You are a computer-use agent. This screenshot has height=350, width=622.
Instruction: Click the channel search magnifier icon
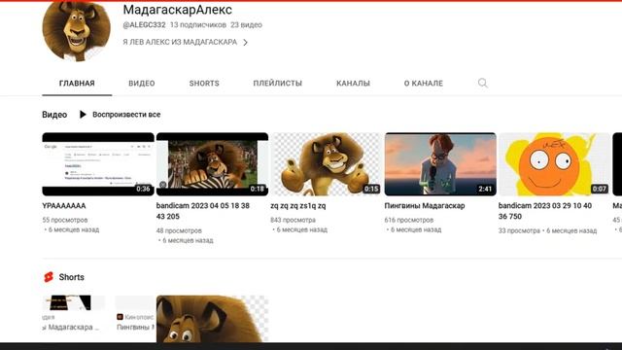(x=482, y=83)
